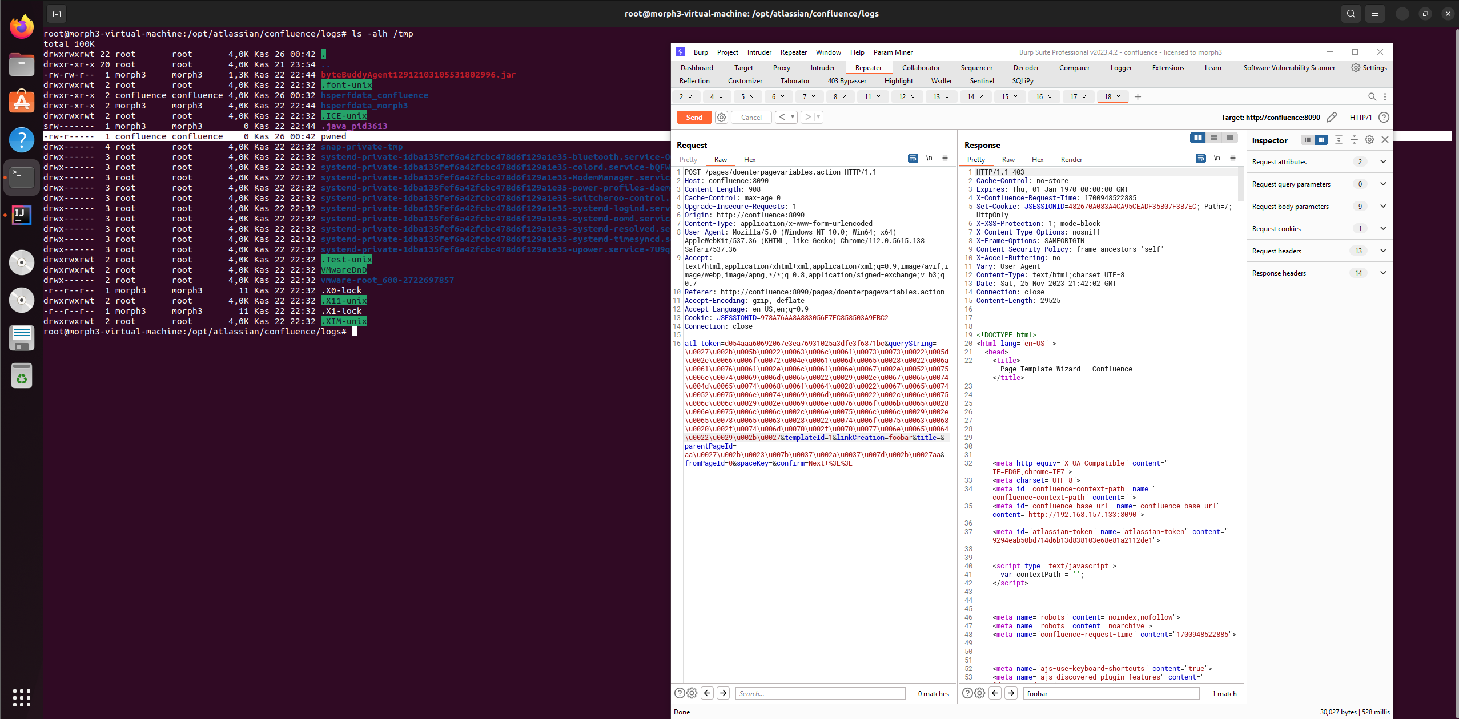
Task: Open Response panel hamburger menu
Action: (x=1233, y=158)
